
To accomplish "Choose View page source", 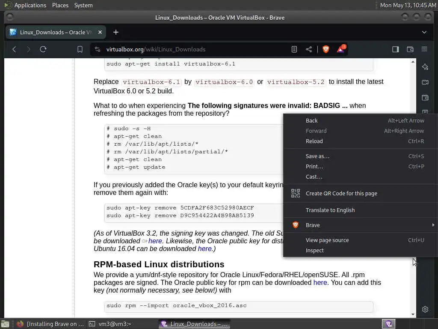I will 360,240.
